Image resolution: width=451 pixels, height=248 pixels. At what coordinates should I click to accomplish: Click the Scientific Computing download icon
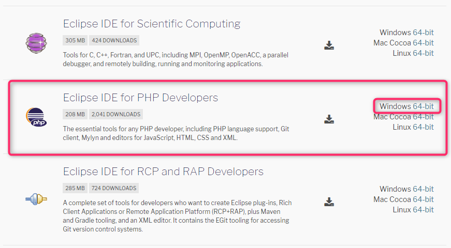tap(329, 45)
